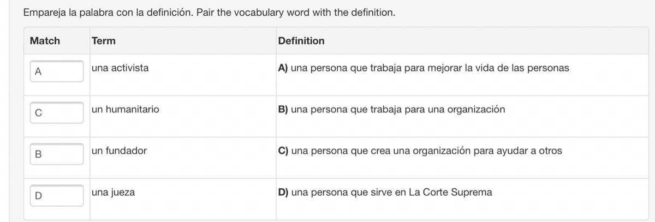This screenshot has height=222, width=655.
Task: Click the bold 'A)' definition label
Action: [x=283, y=68]
